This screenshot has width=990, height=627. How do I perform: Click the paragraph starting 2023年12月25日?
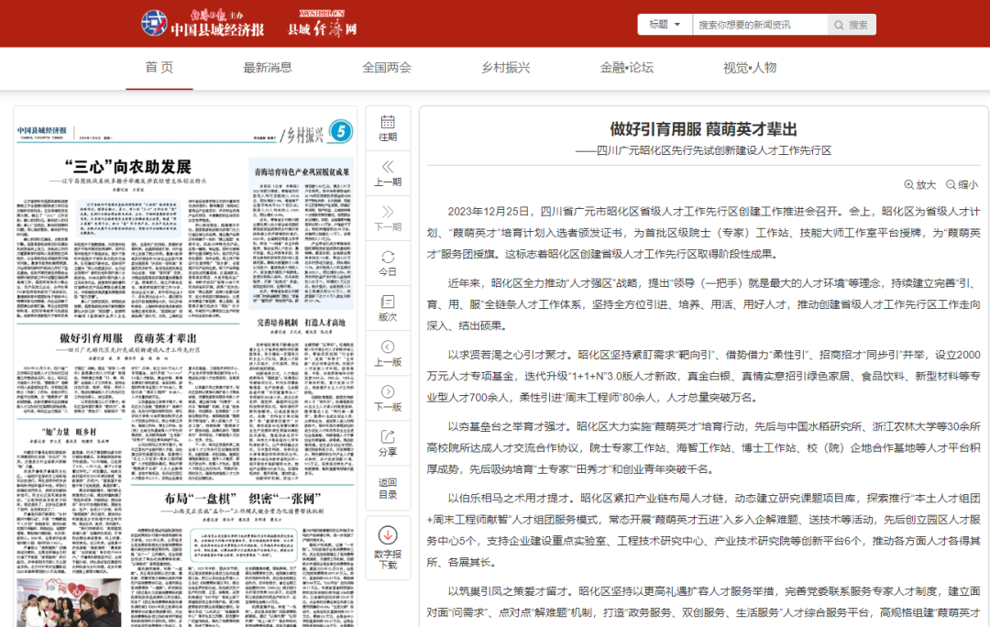click(703, 232)
